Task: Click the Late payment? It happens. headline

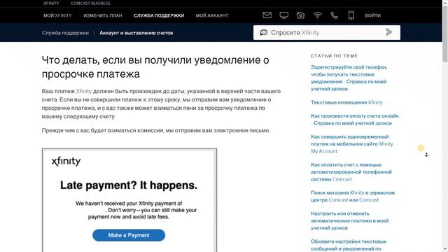Action: 129,185
